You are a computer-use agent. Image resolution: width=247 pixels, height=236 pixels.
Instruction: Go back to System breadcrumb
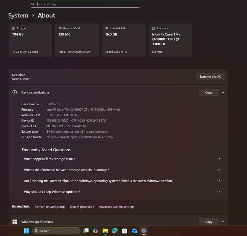point(18,16)
